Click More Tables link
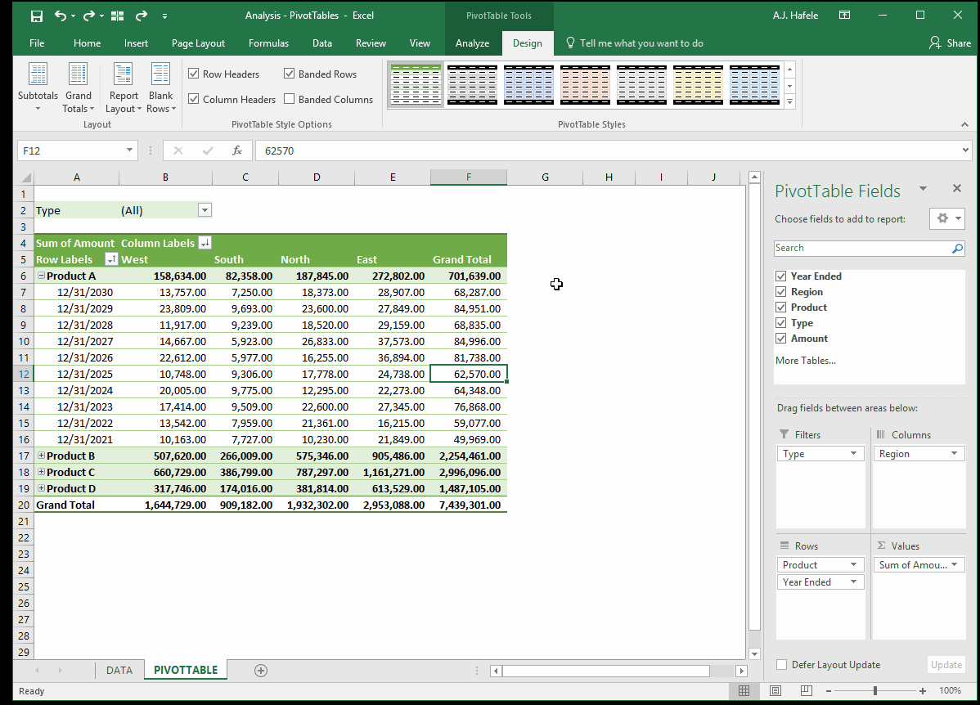Viewport: 980px width, 705px height. [806, 361]
